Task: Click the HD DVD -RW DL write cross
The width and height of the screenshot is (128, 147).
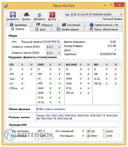Action: (x=88, y=93)
